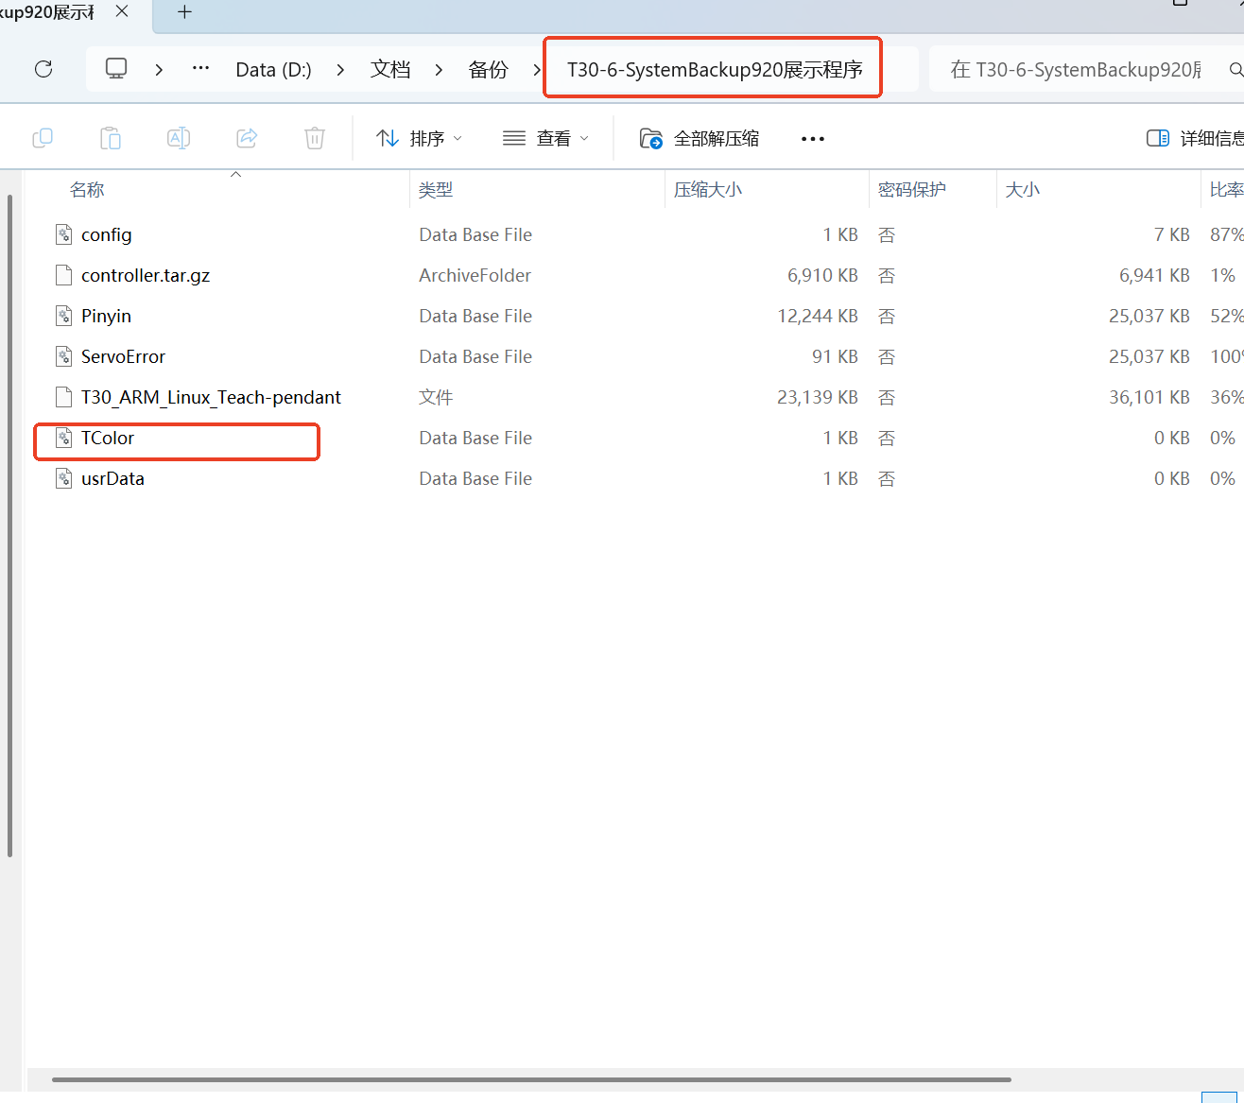Open the new tab plus button
This screenshot has width=1244, height=1103.
coord(185,12)
